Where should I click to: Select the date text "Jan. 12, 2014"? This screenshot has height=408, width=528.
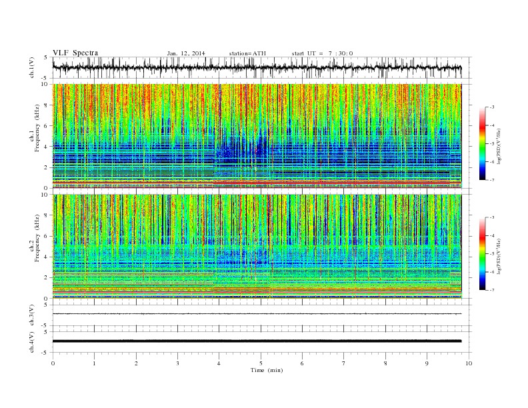[x=186, y=53]
